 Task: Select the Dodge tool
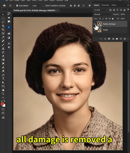coord(3,71)
